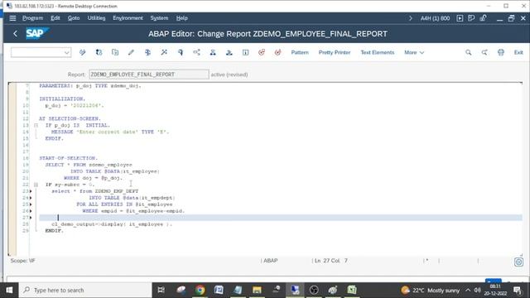Click the weather widget 22°C Mostly sunny
Viewport: 530px width, 298px height.
pos(430,291)
